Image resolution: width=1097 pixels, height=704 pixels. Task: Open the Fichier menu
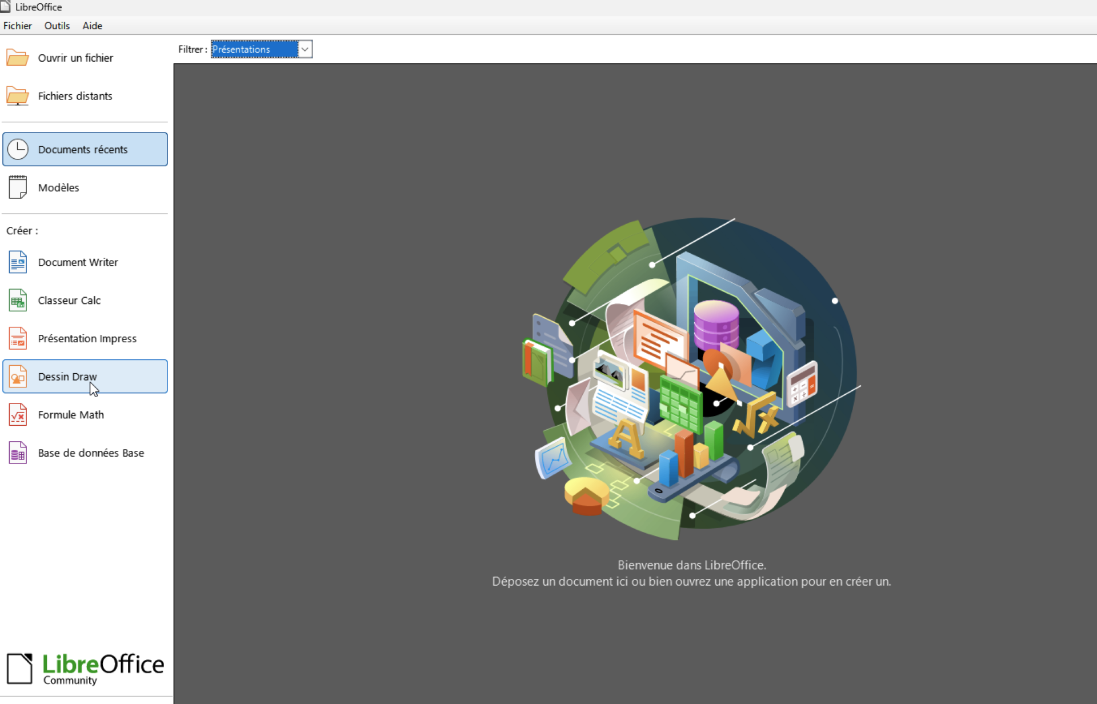click(17, 26)
